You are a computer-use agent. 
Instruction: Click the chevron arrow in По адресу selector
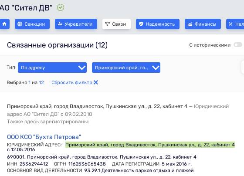pyautogui.click(x=82, y=68)
